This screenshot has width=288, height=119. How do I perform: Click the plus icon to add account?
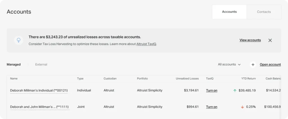pyautogui.click(x=253, y=65)
